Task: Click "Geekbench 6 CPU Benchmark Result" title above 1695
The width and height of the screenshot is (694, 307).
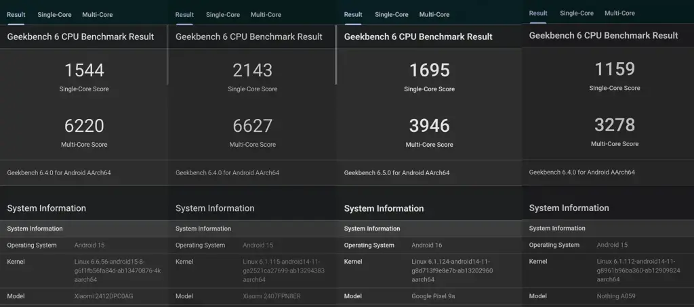Action: pyautogui.click(x=418, y=37)
